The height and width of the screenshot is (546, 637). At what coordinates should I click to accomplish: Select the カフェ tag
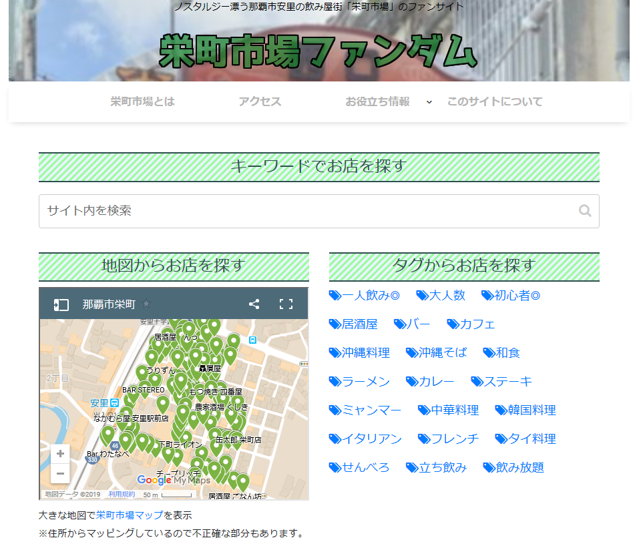point(471,324)
